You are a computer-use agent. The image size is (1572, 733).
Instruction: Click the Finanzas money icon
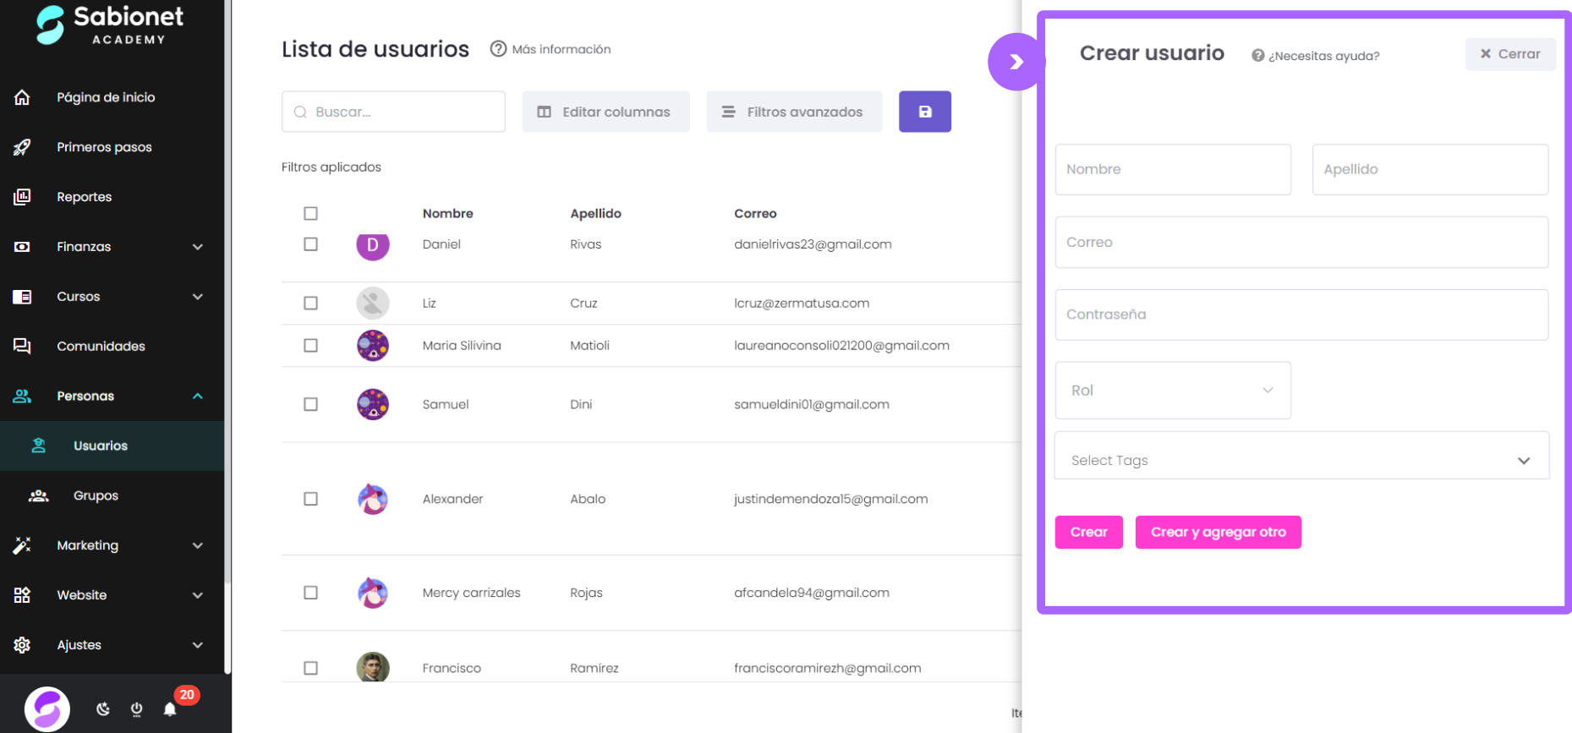click(x=22, y=247)
